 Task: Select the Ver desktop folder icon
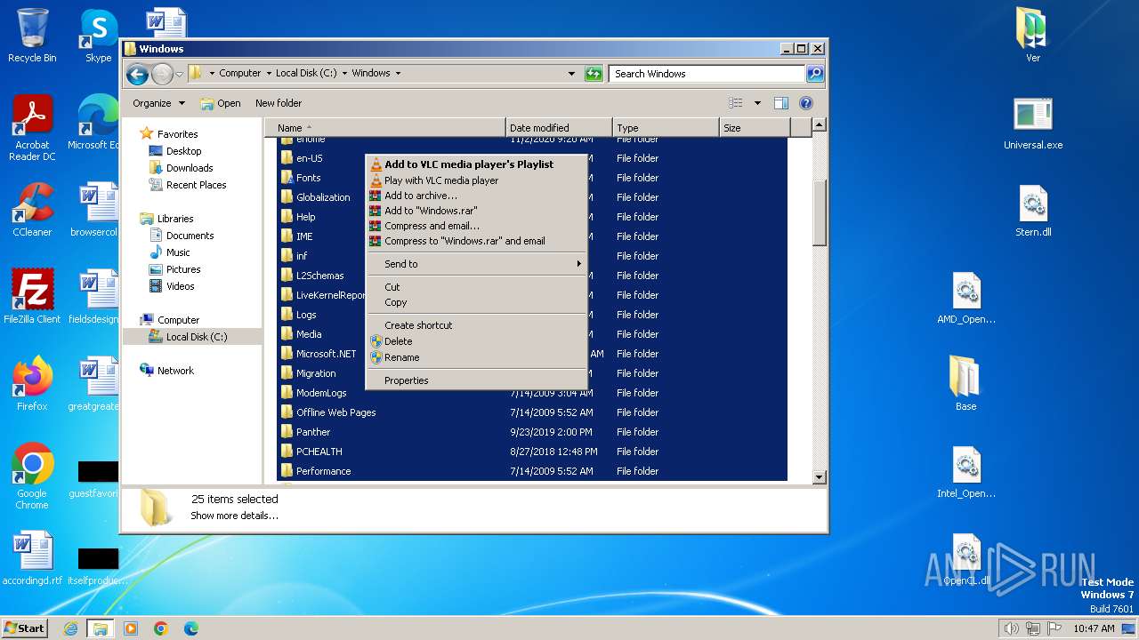click(1032, 35)
